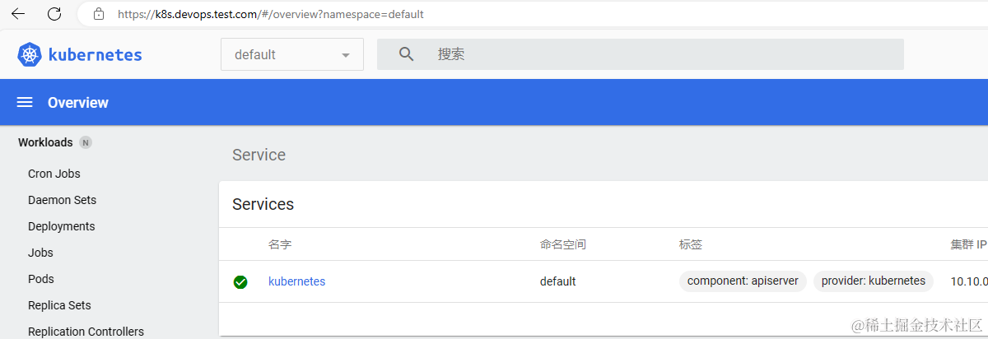Image resolution: width=988 pixels, height=339 pixels.
Task: Select Pods in the sidebar
Action: tap(41, 279)
